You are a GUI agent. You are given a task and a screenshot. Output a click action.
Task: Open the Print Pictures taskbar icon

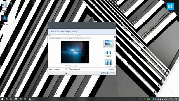coord(34,99)
